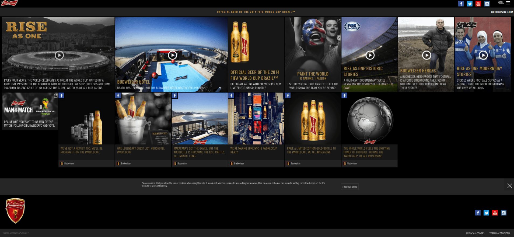Close the cookie notice bar
514x237 pixels.
coord(509,186)
